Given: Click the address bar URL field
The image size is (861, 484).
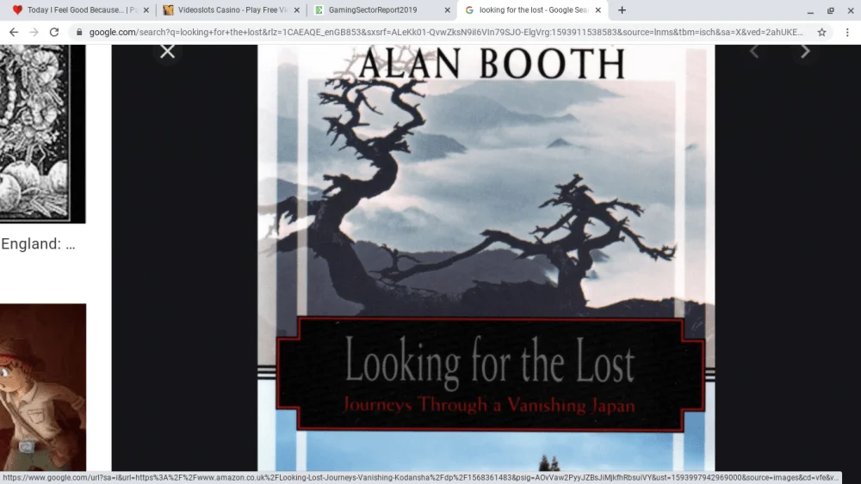Looking at the screenshot, I should pos(446,33).
